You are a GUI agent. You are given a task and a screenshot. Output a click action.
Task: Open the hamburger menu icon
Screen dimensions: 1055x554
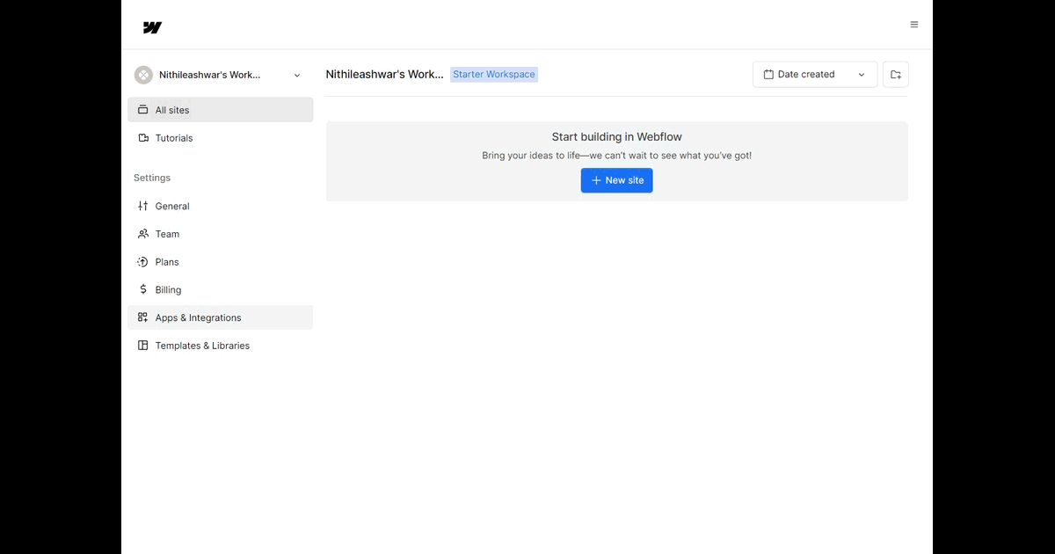tap(914, 25)
